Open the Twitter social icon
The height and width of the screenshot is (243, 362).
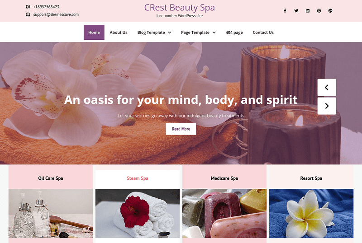tap(296, 10)
